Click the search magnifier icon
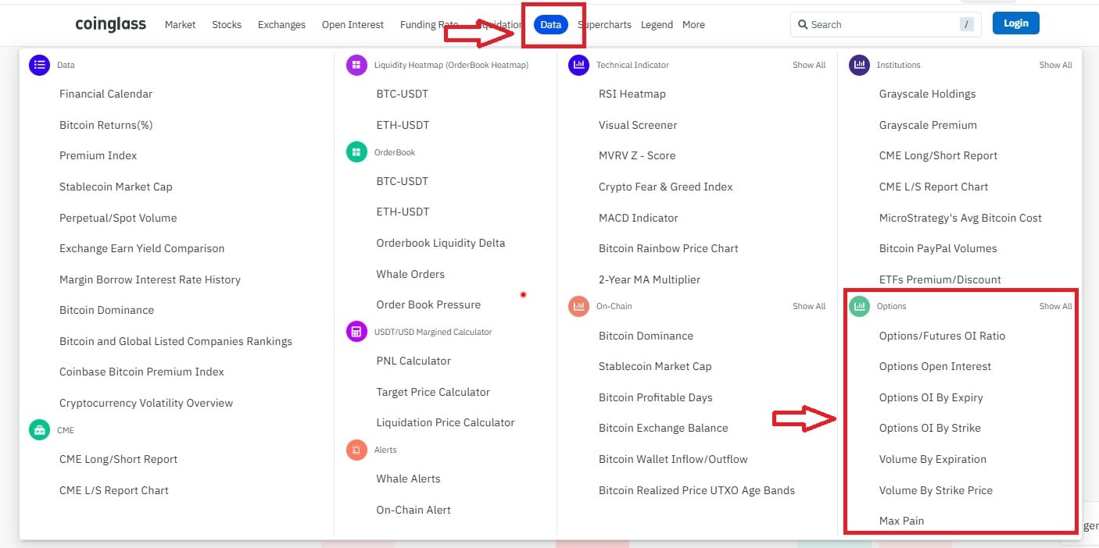 pos(802,25)
